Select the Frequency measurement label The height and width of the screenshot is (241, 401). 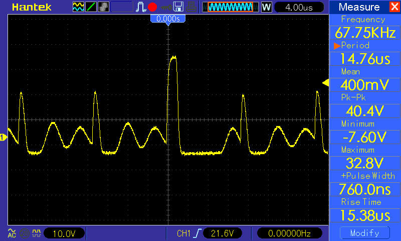[363, 20]
